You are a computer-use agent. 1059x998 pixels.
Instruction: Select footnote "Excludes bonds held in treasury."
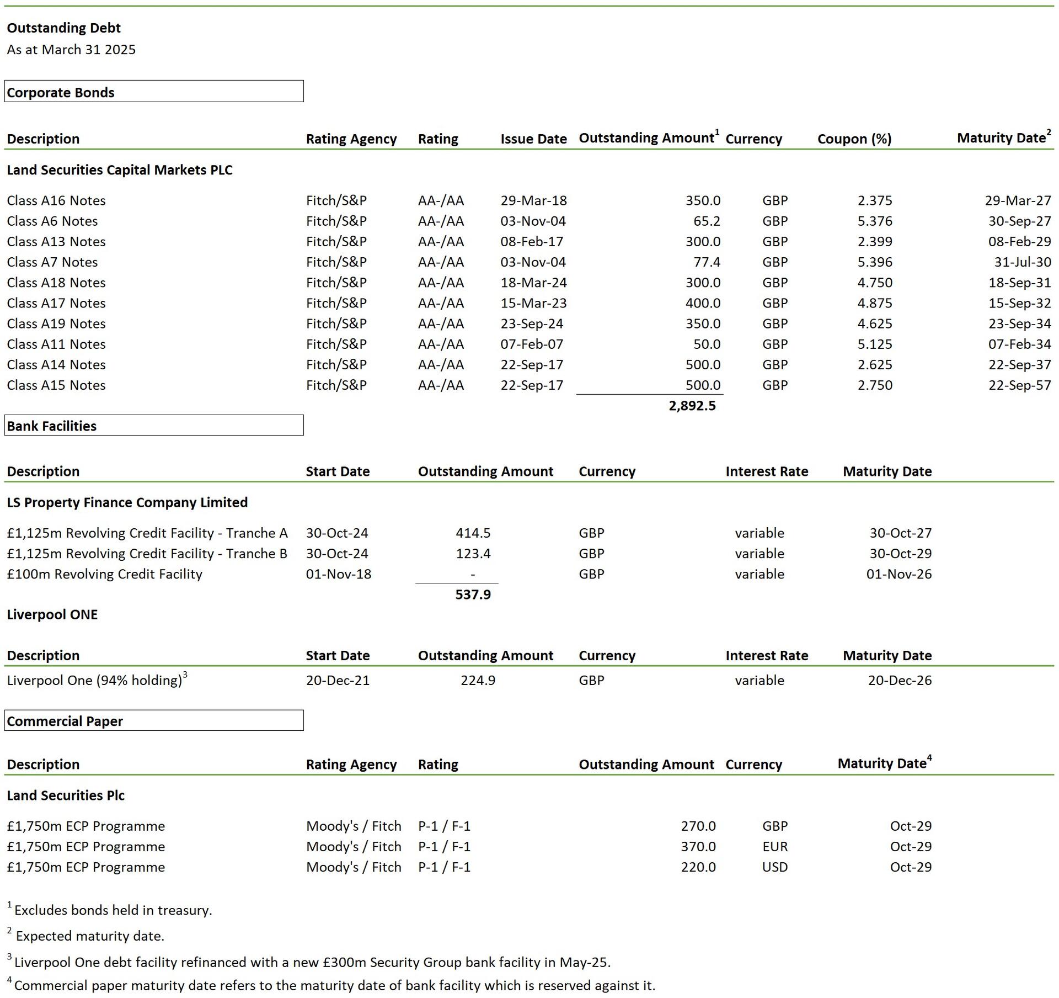pos(113,910)
